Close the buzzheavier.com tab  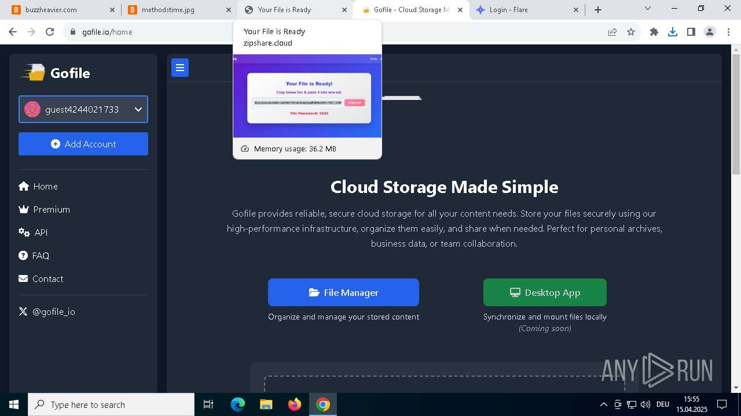pyautogui.click(x=112, y=10)
